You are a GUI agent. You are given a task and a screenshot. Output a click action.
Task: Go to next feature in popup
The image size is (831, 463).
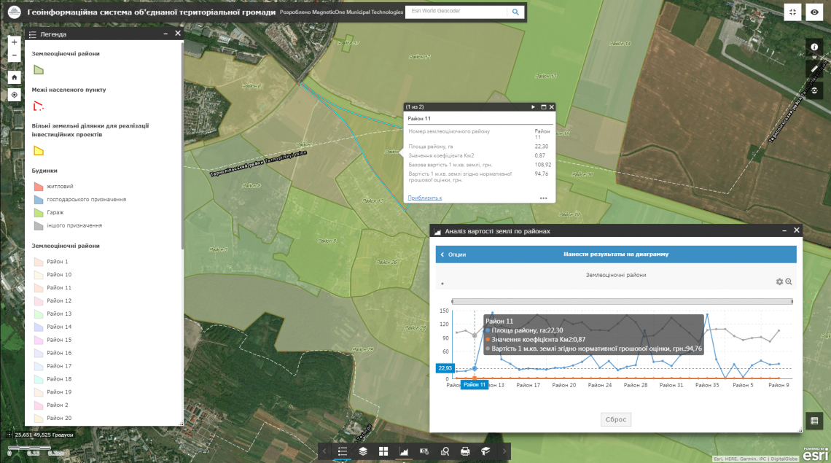coord(533,107)
